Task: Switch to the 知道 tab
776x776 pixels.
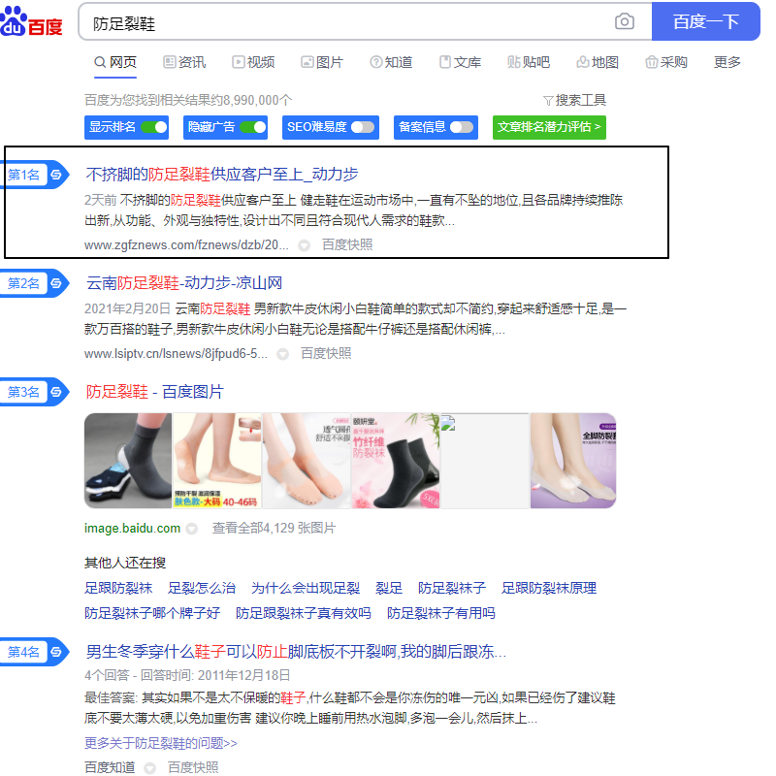Action: 392,62
